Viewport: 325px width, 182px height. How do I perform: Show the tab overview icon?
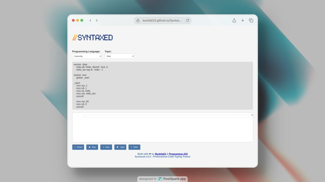click(251, 20)
